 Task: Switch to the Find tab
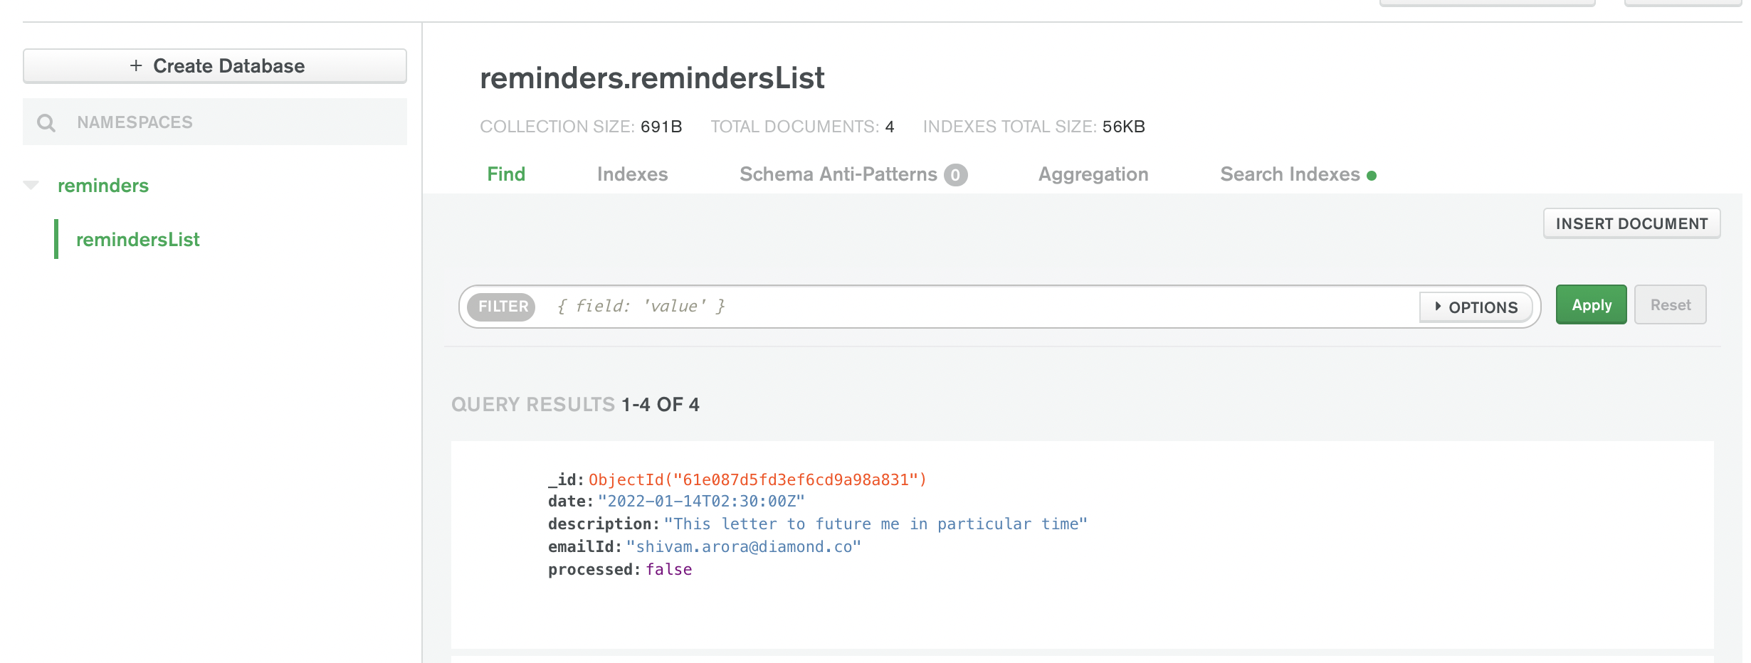(506, 174)
